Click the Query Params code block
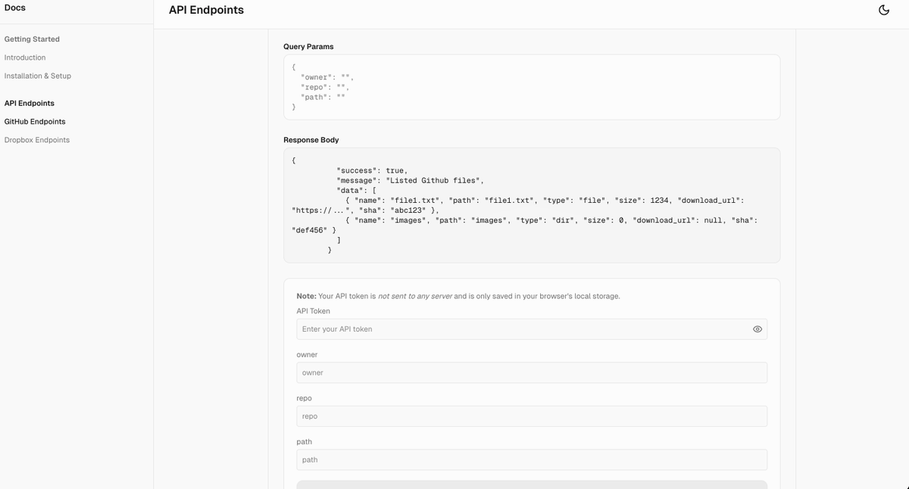 [532, 87]
